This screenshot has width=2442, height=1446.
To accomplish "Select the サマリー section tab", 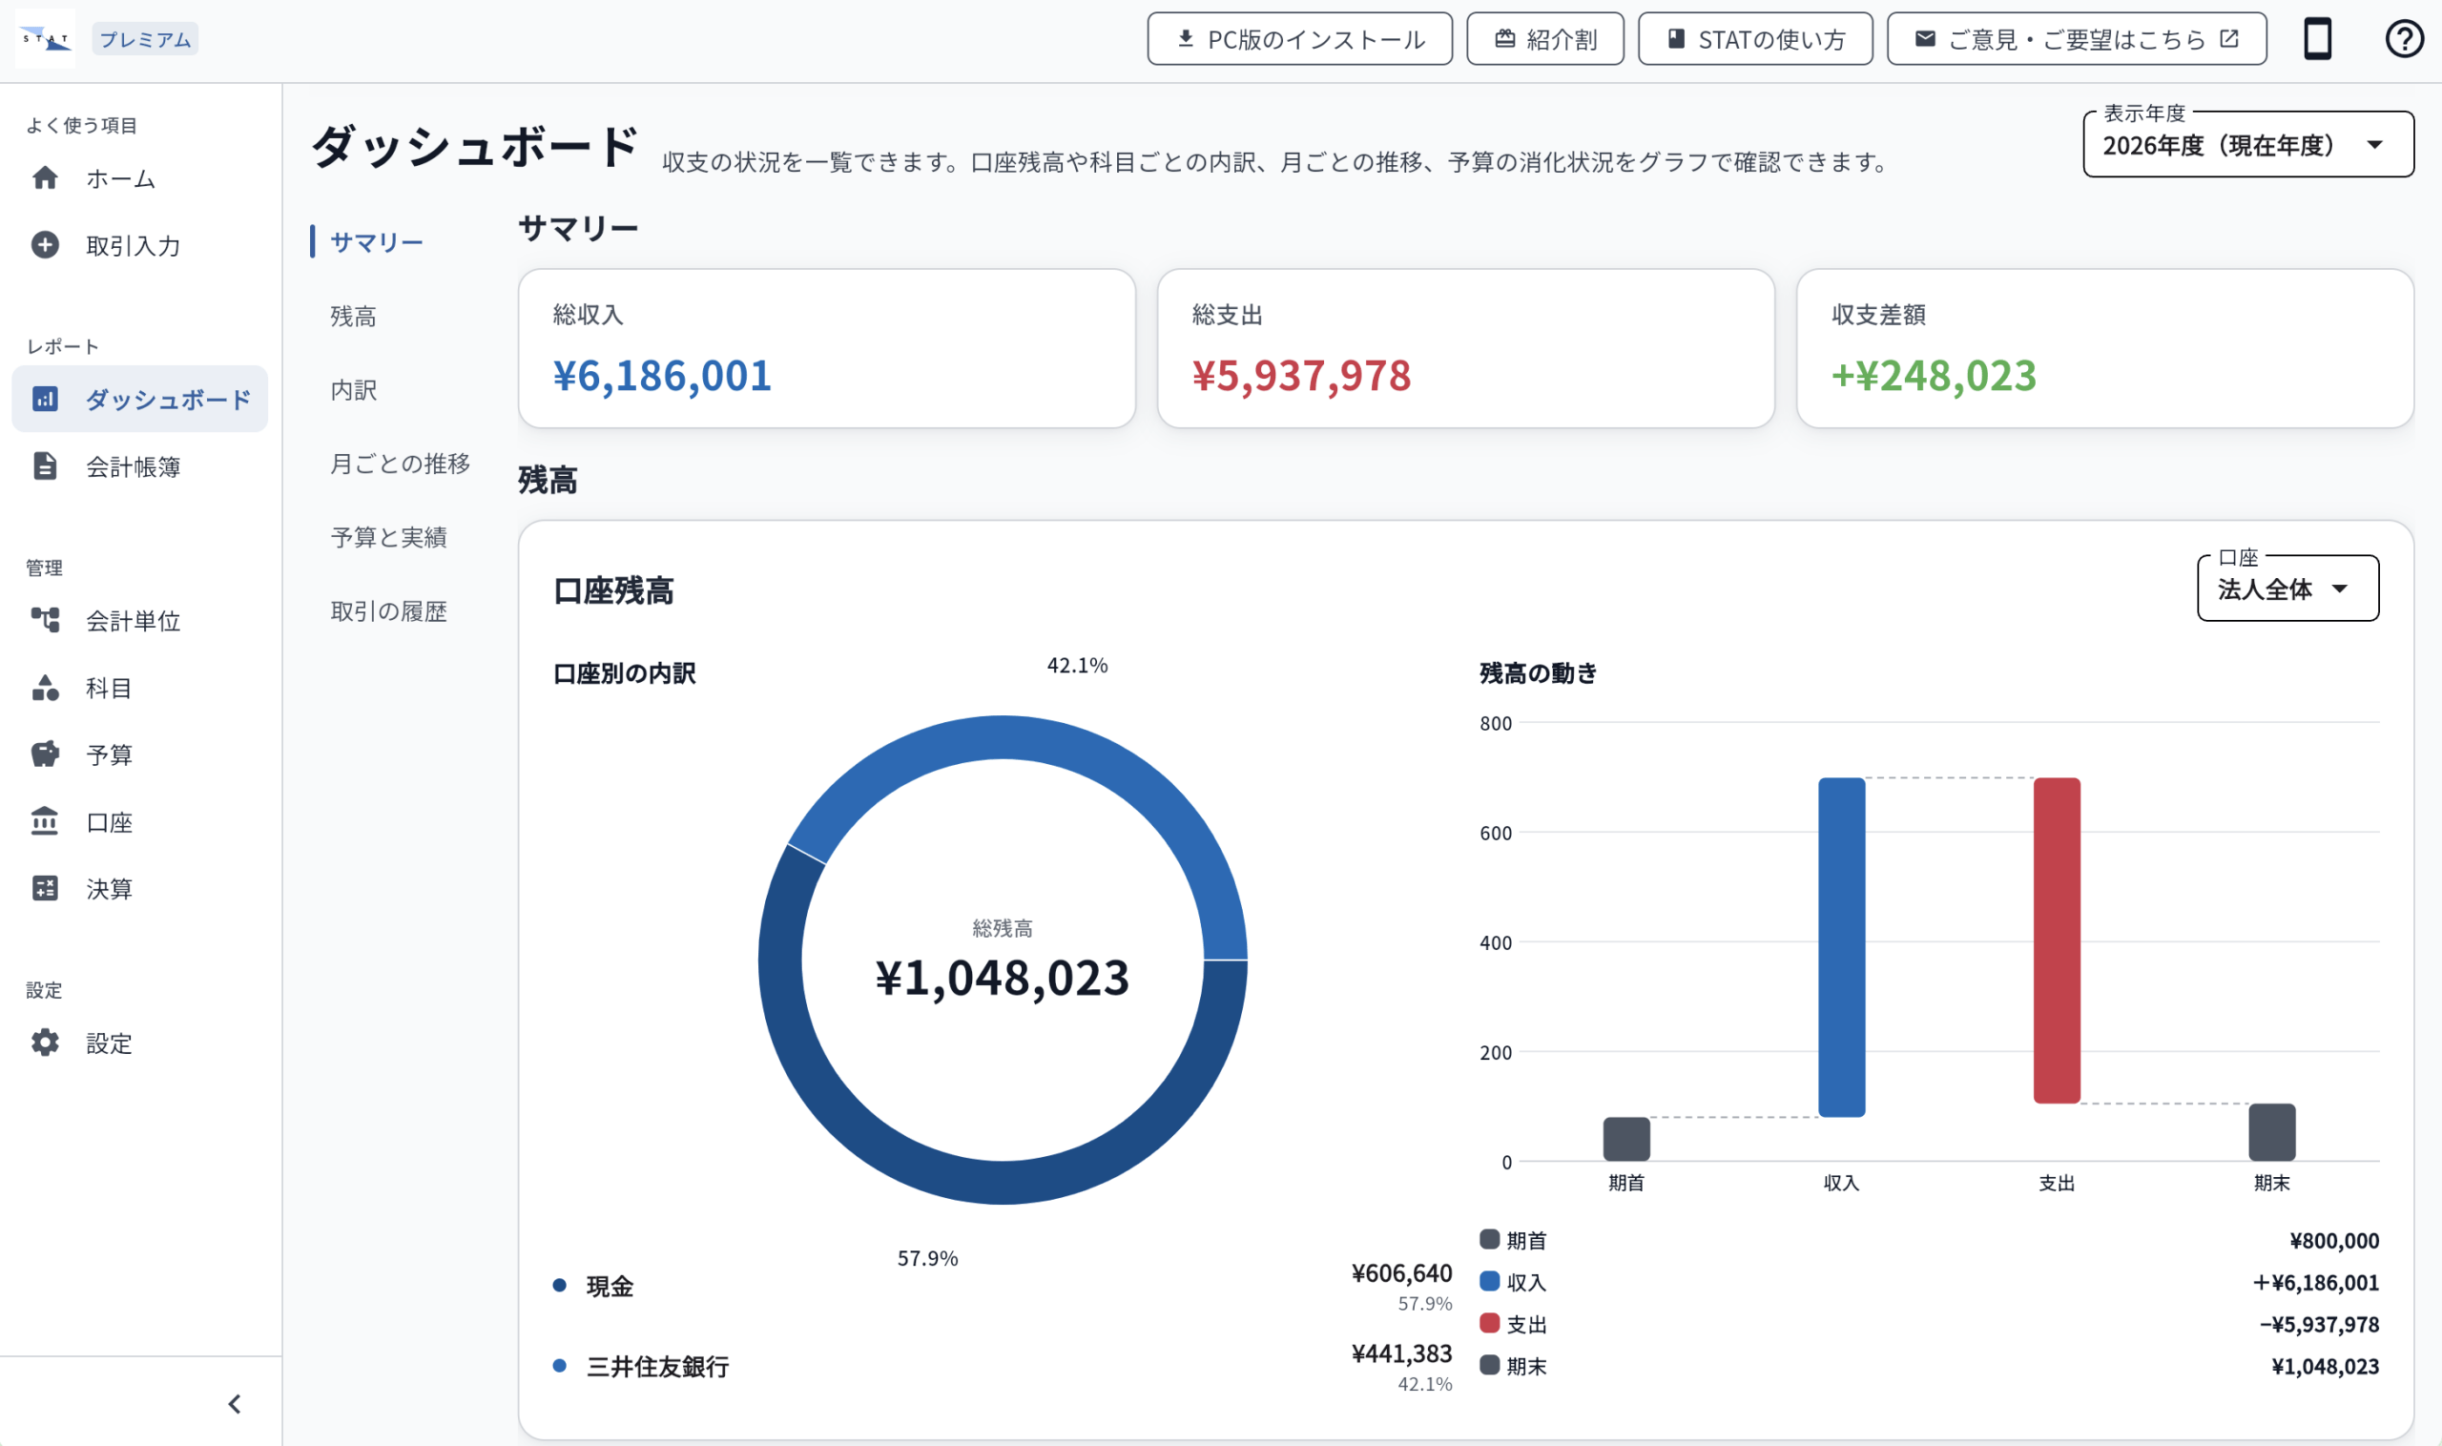I will (x=376, y=241).
